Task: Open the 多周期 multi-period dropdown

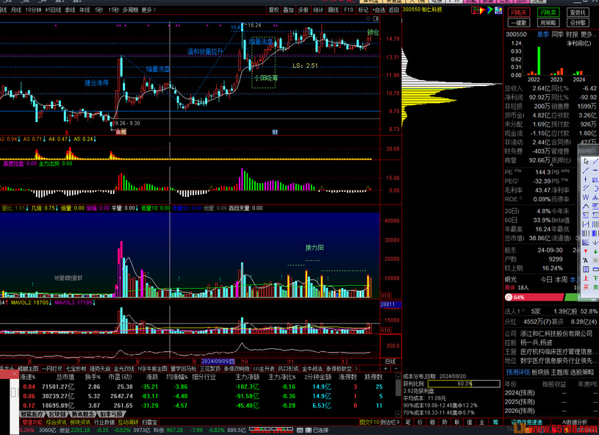Action: coord(130,10)
